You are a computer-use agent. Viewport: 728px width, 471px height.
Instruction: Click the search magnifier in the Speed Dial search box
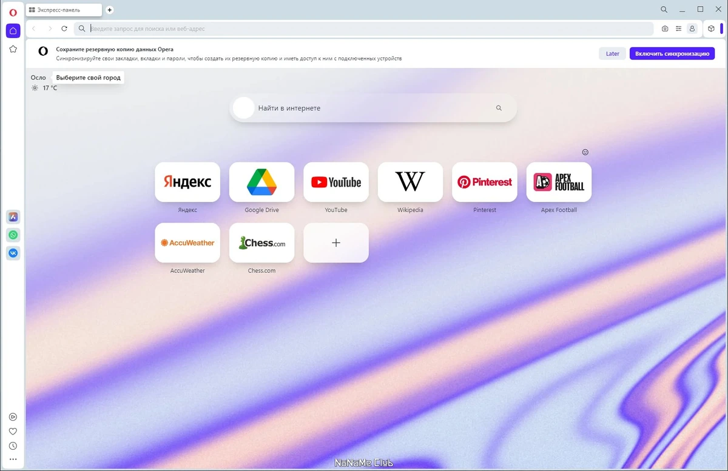tap(499, 108)
